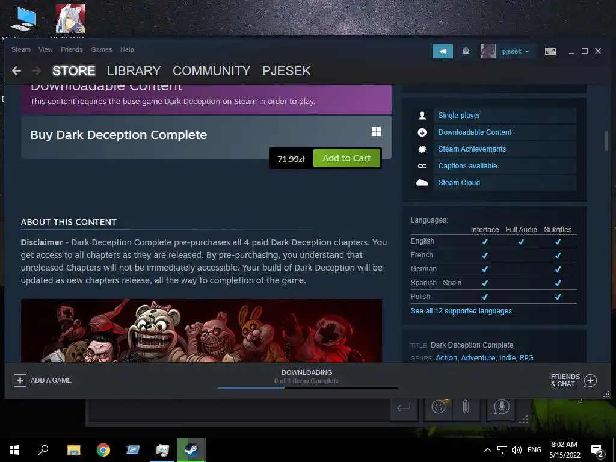
Task: Click the Single-player person icon
Action: [422, 115]
